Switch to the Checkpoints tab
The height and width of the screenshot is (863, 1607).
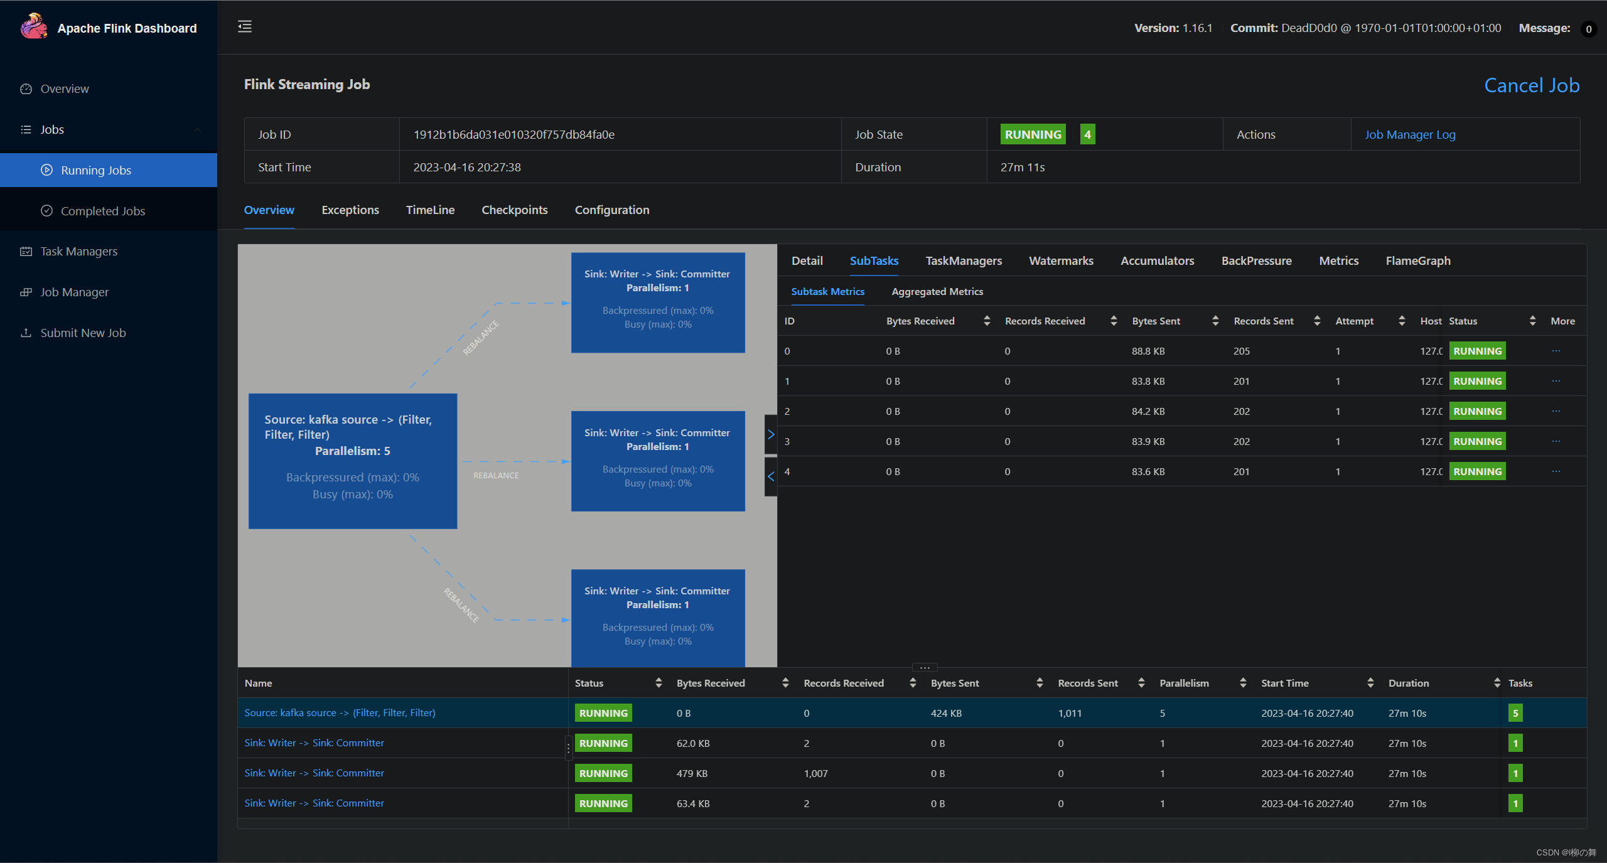click(x=514, y=210)
